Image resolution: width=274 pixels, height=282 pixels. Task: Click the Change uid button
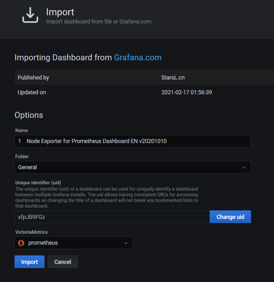[x=230, y=217]
